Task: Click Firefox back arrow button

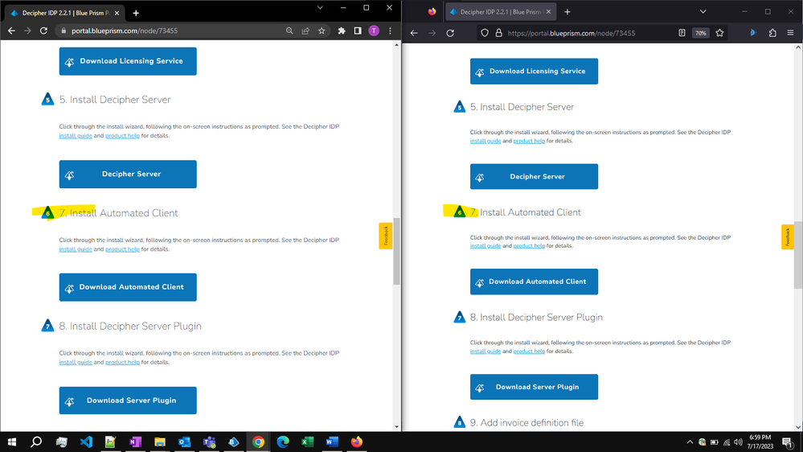Action: (x=414, y=33)
